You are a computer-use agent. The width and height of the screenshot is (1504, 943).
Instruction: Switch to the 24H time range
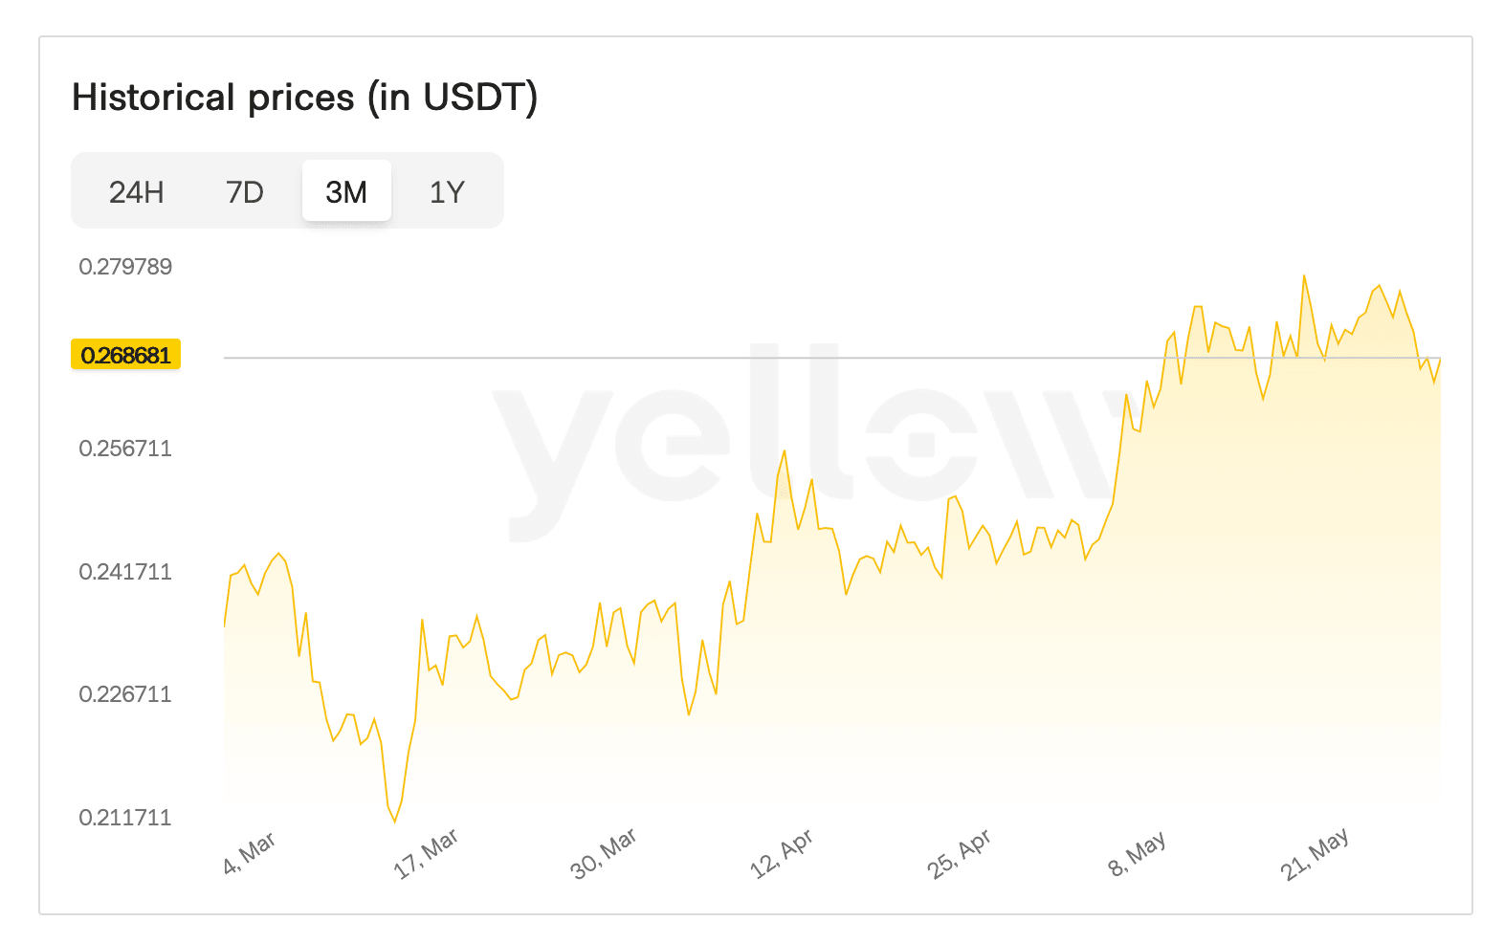[137, 191]
